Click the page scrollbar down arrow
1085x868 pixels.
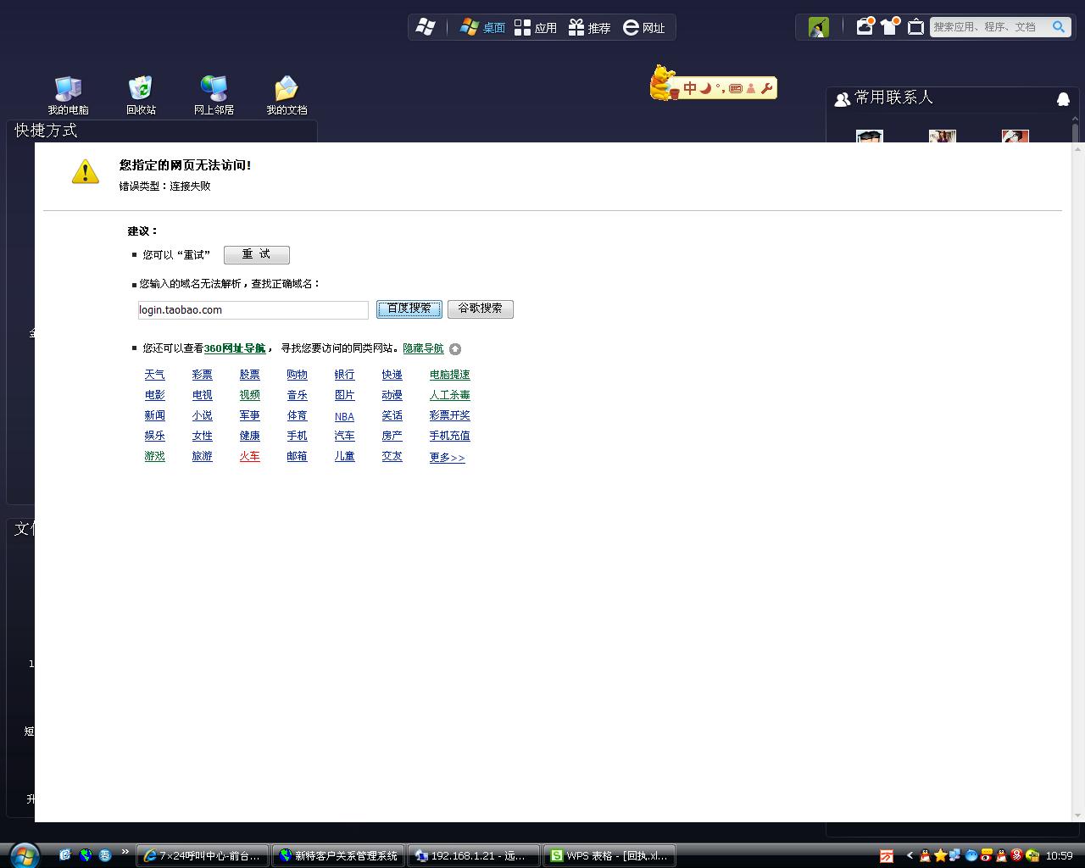point(1078,816)
